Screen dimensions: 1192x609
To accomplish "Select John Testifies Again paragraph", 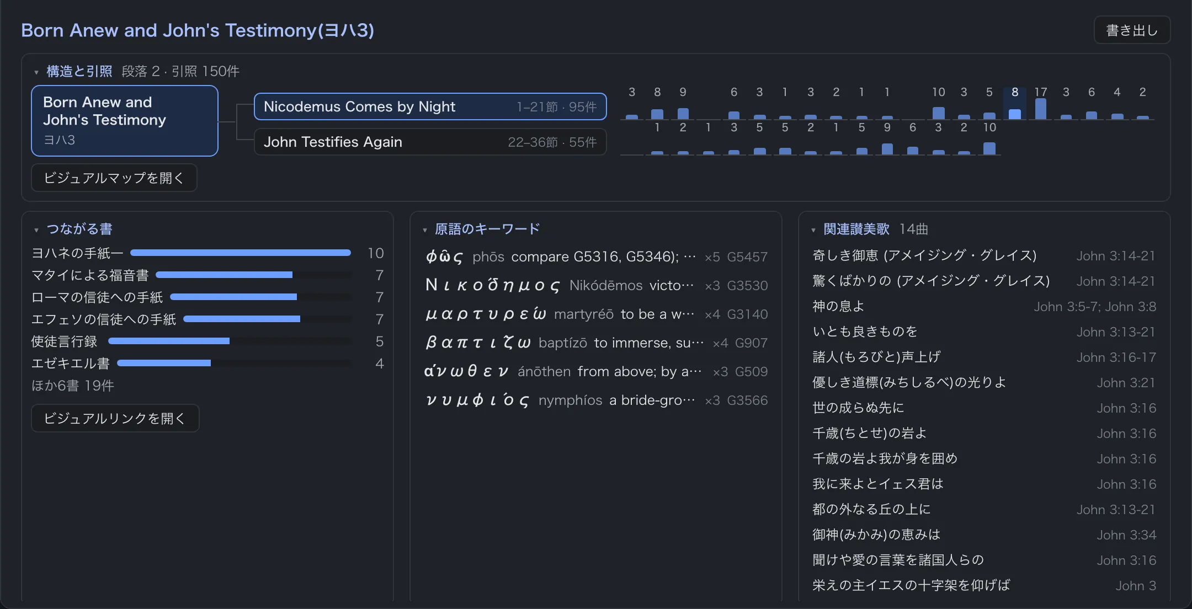I will pyautogui.click(x=430, y=142).
